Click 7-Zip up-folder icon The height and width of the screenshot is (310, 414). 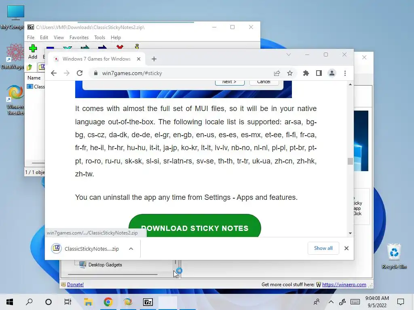(x=30, y=67)
